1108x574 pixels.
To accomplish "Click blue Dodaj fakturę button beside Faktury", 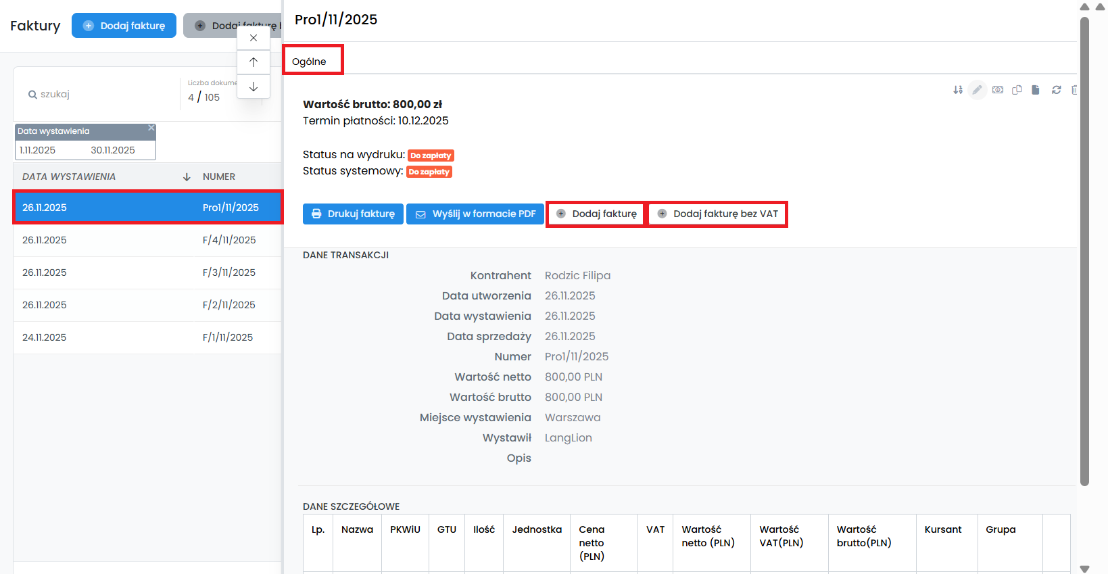I will [x=124, y=26].
